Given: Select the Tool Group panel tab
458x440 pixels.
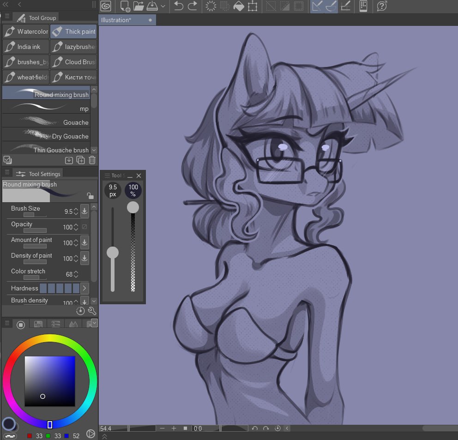Looking at the screenshot, I should (x=37, y=18).
